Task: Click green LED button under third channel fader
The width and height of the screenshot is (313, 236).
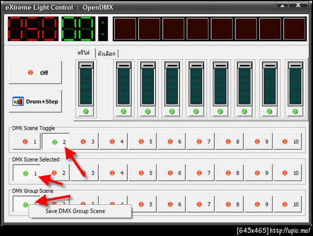Action: click(x=172, y=111)
